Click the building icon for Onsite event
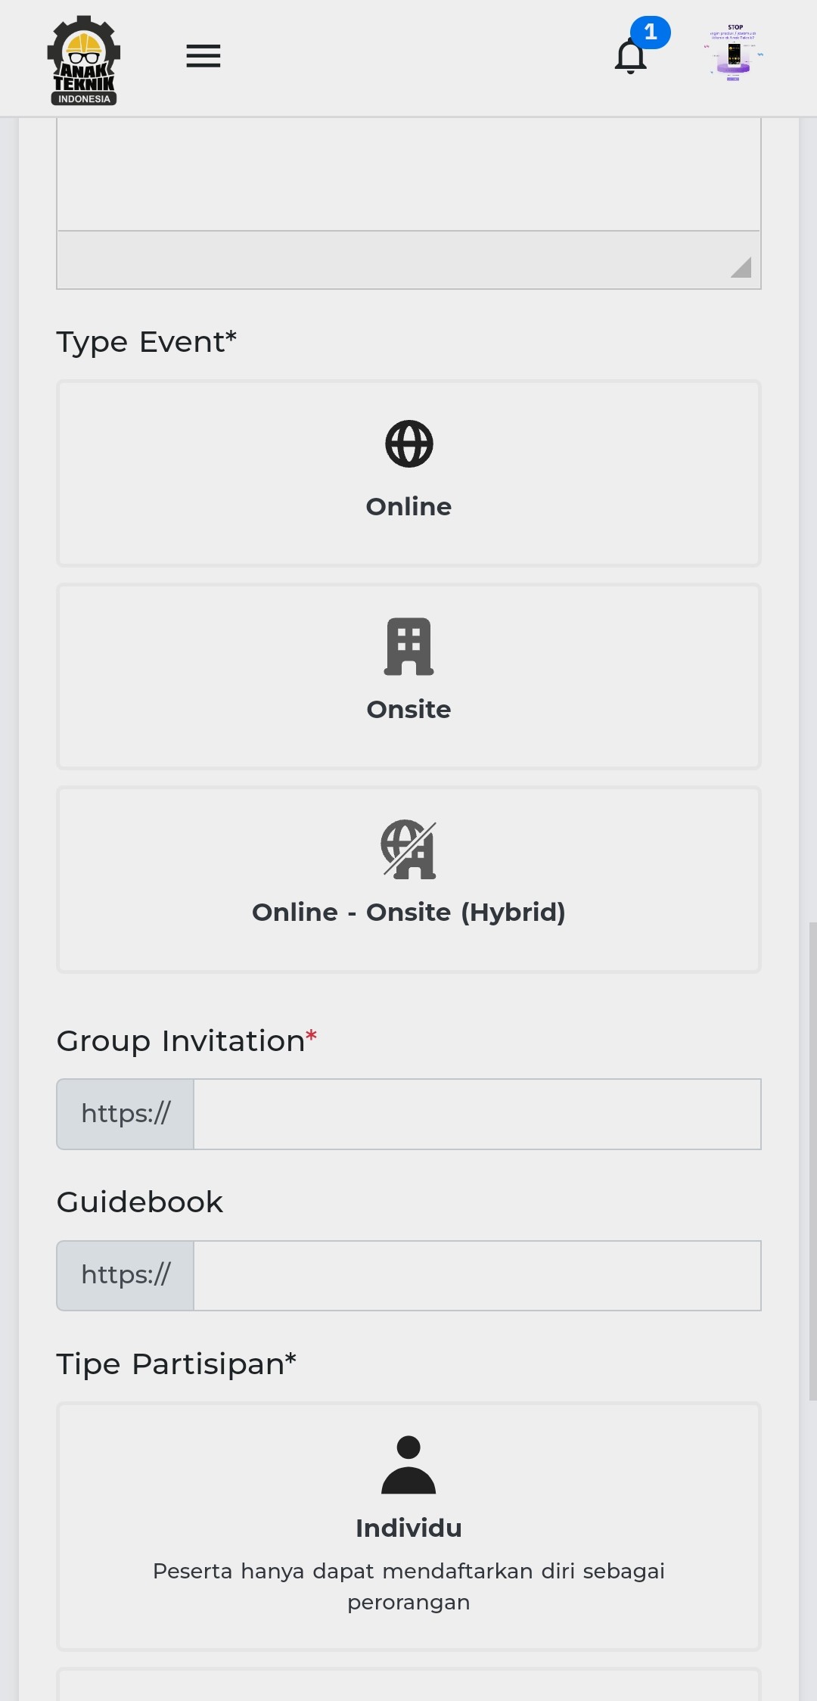The height and width of the screenshot is (1701, 817). pyautogui.click(x=409, y=646)
